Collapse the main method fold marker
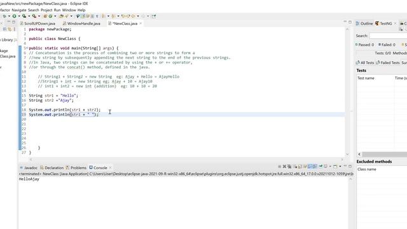 click(x=27, y=48)
